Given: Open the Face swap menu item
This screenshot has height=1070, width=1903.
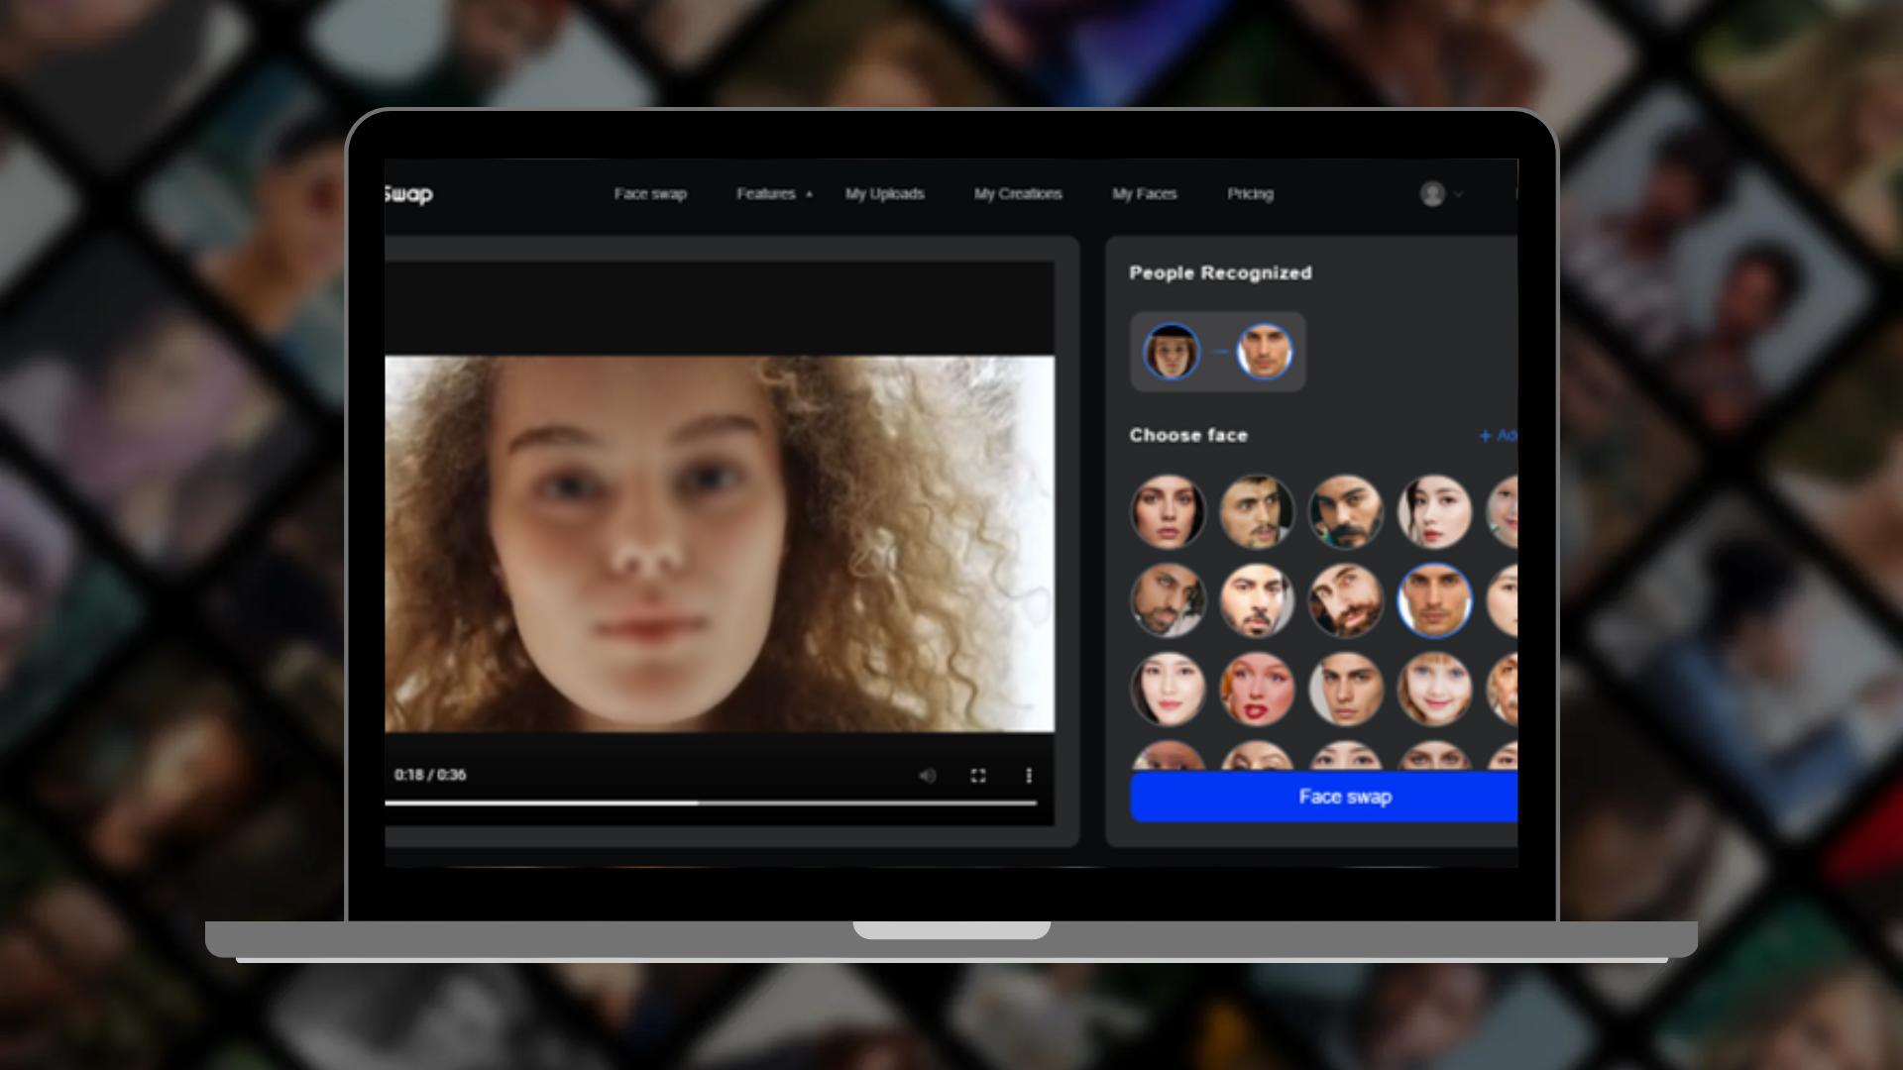Looking at the screenshot, I should (x=651, y=194).
